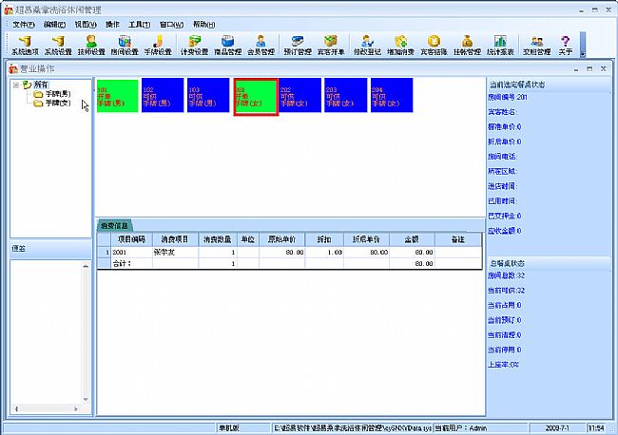Click 单机版 status bar entry
The height and width of the screenshot is (435, 618).
pyautogui.click(x=229, y=428)
